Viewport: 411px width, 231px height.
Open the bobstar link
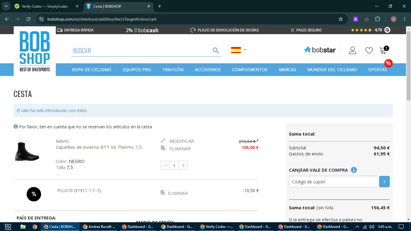[320, 50]
